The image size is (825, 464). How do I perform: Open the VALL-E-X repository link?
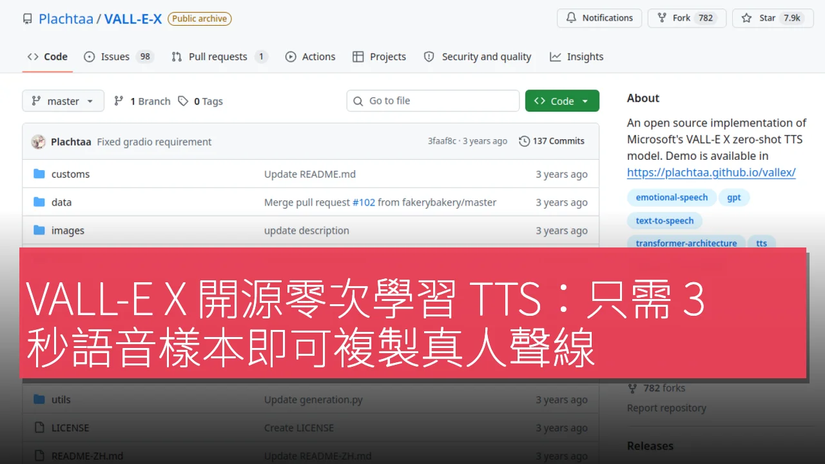(133, 19)
